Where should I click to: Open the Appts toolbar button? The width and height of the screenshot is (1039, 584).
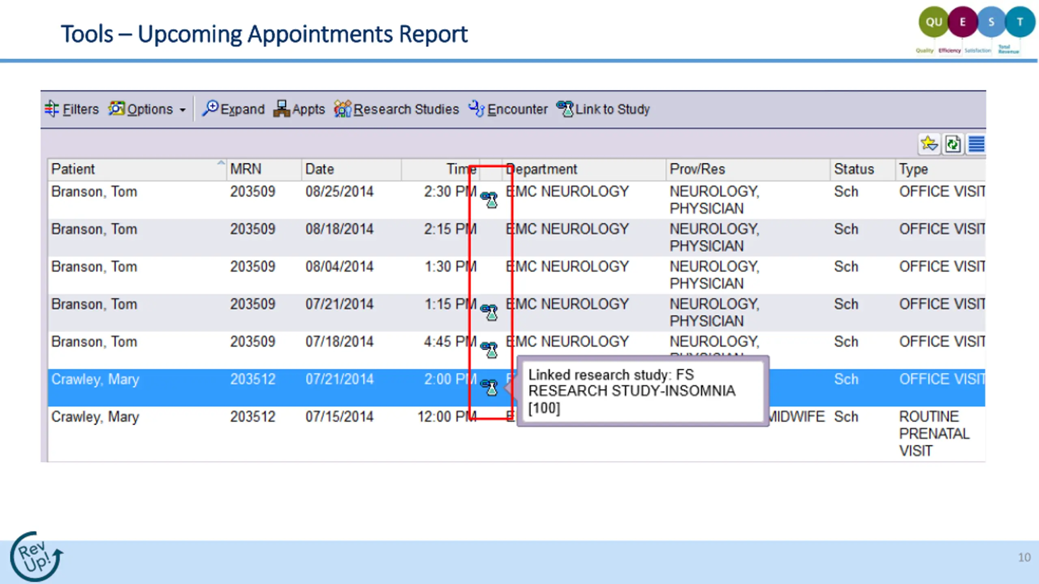pos(299,109)
